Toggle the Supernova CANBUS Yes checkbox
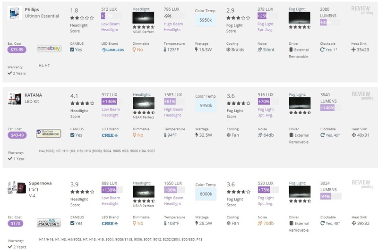Image resolution: width=378 pixels, height=251 pixels. (x=72, y=223)
